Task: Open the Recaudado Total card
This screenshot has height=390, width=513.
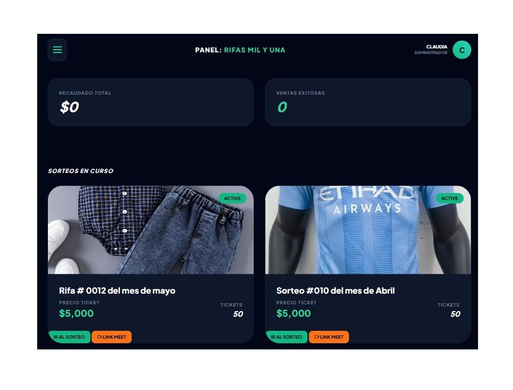Action: tap(151, 102)
